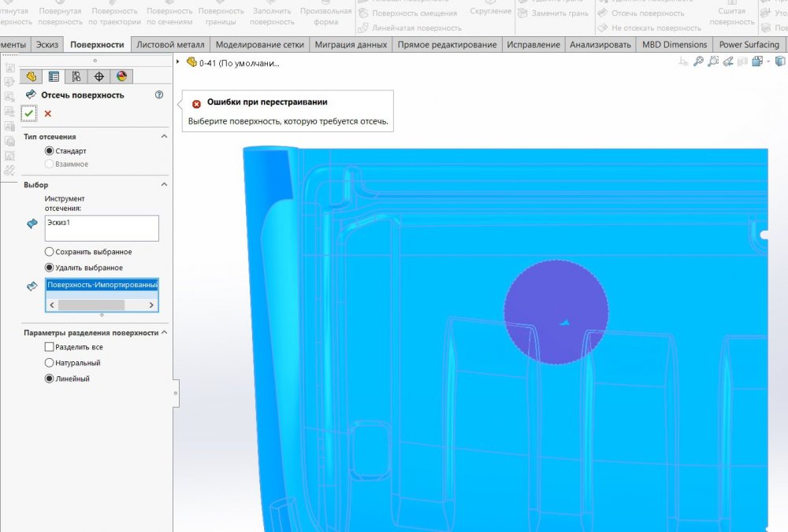
Task: Open the Миграция данных tab
Action: point(351,45)
